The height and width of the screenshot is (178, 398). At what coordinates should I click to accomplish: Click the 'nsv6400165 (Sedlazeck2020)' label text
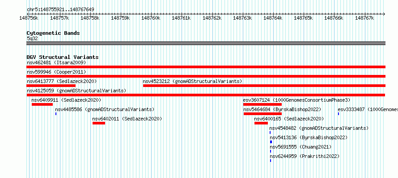point(289,119)
